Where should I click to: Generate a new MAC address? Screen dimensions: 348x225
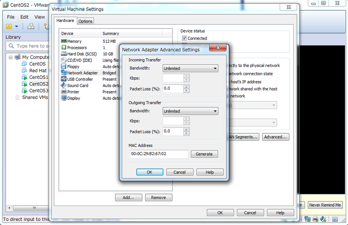click(204, 154)
